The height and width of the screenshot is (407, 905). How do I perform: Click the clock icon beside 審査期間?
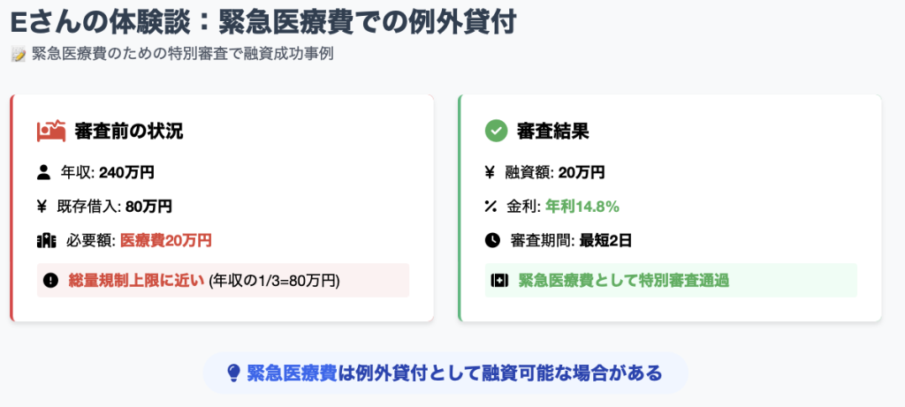click(492, 240)
